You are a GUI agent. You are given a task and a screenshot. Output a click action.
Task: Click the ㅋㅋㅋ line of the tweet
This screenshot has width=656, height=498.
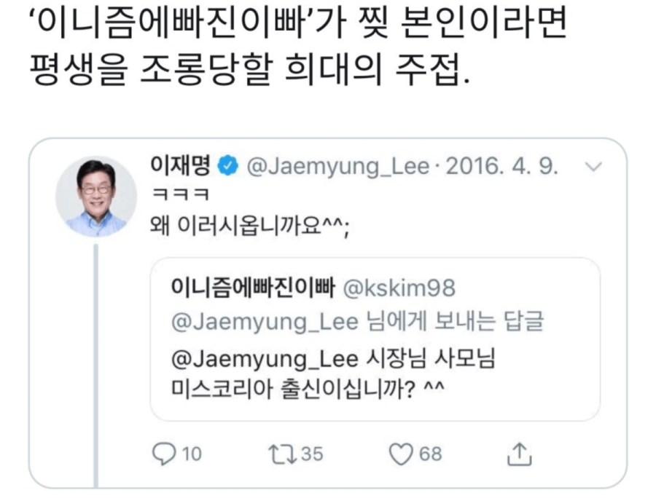pyautogui.click(x=179, y=195)
